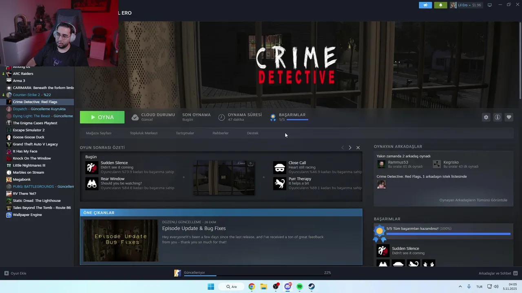
Task: Click the cloud status checkmark icon
Action: point(135,118)
